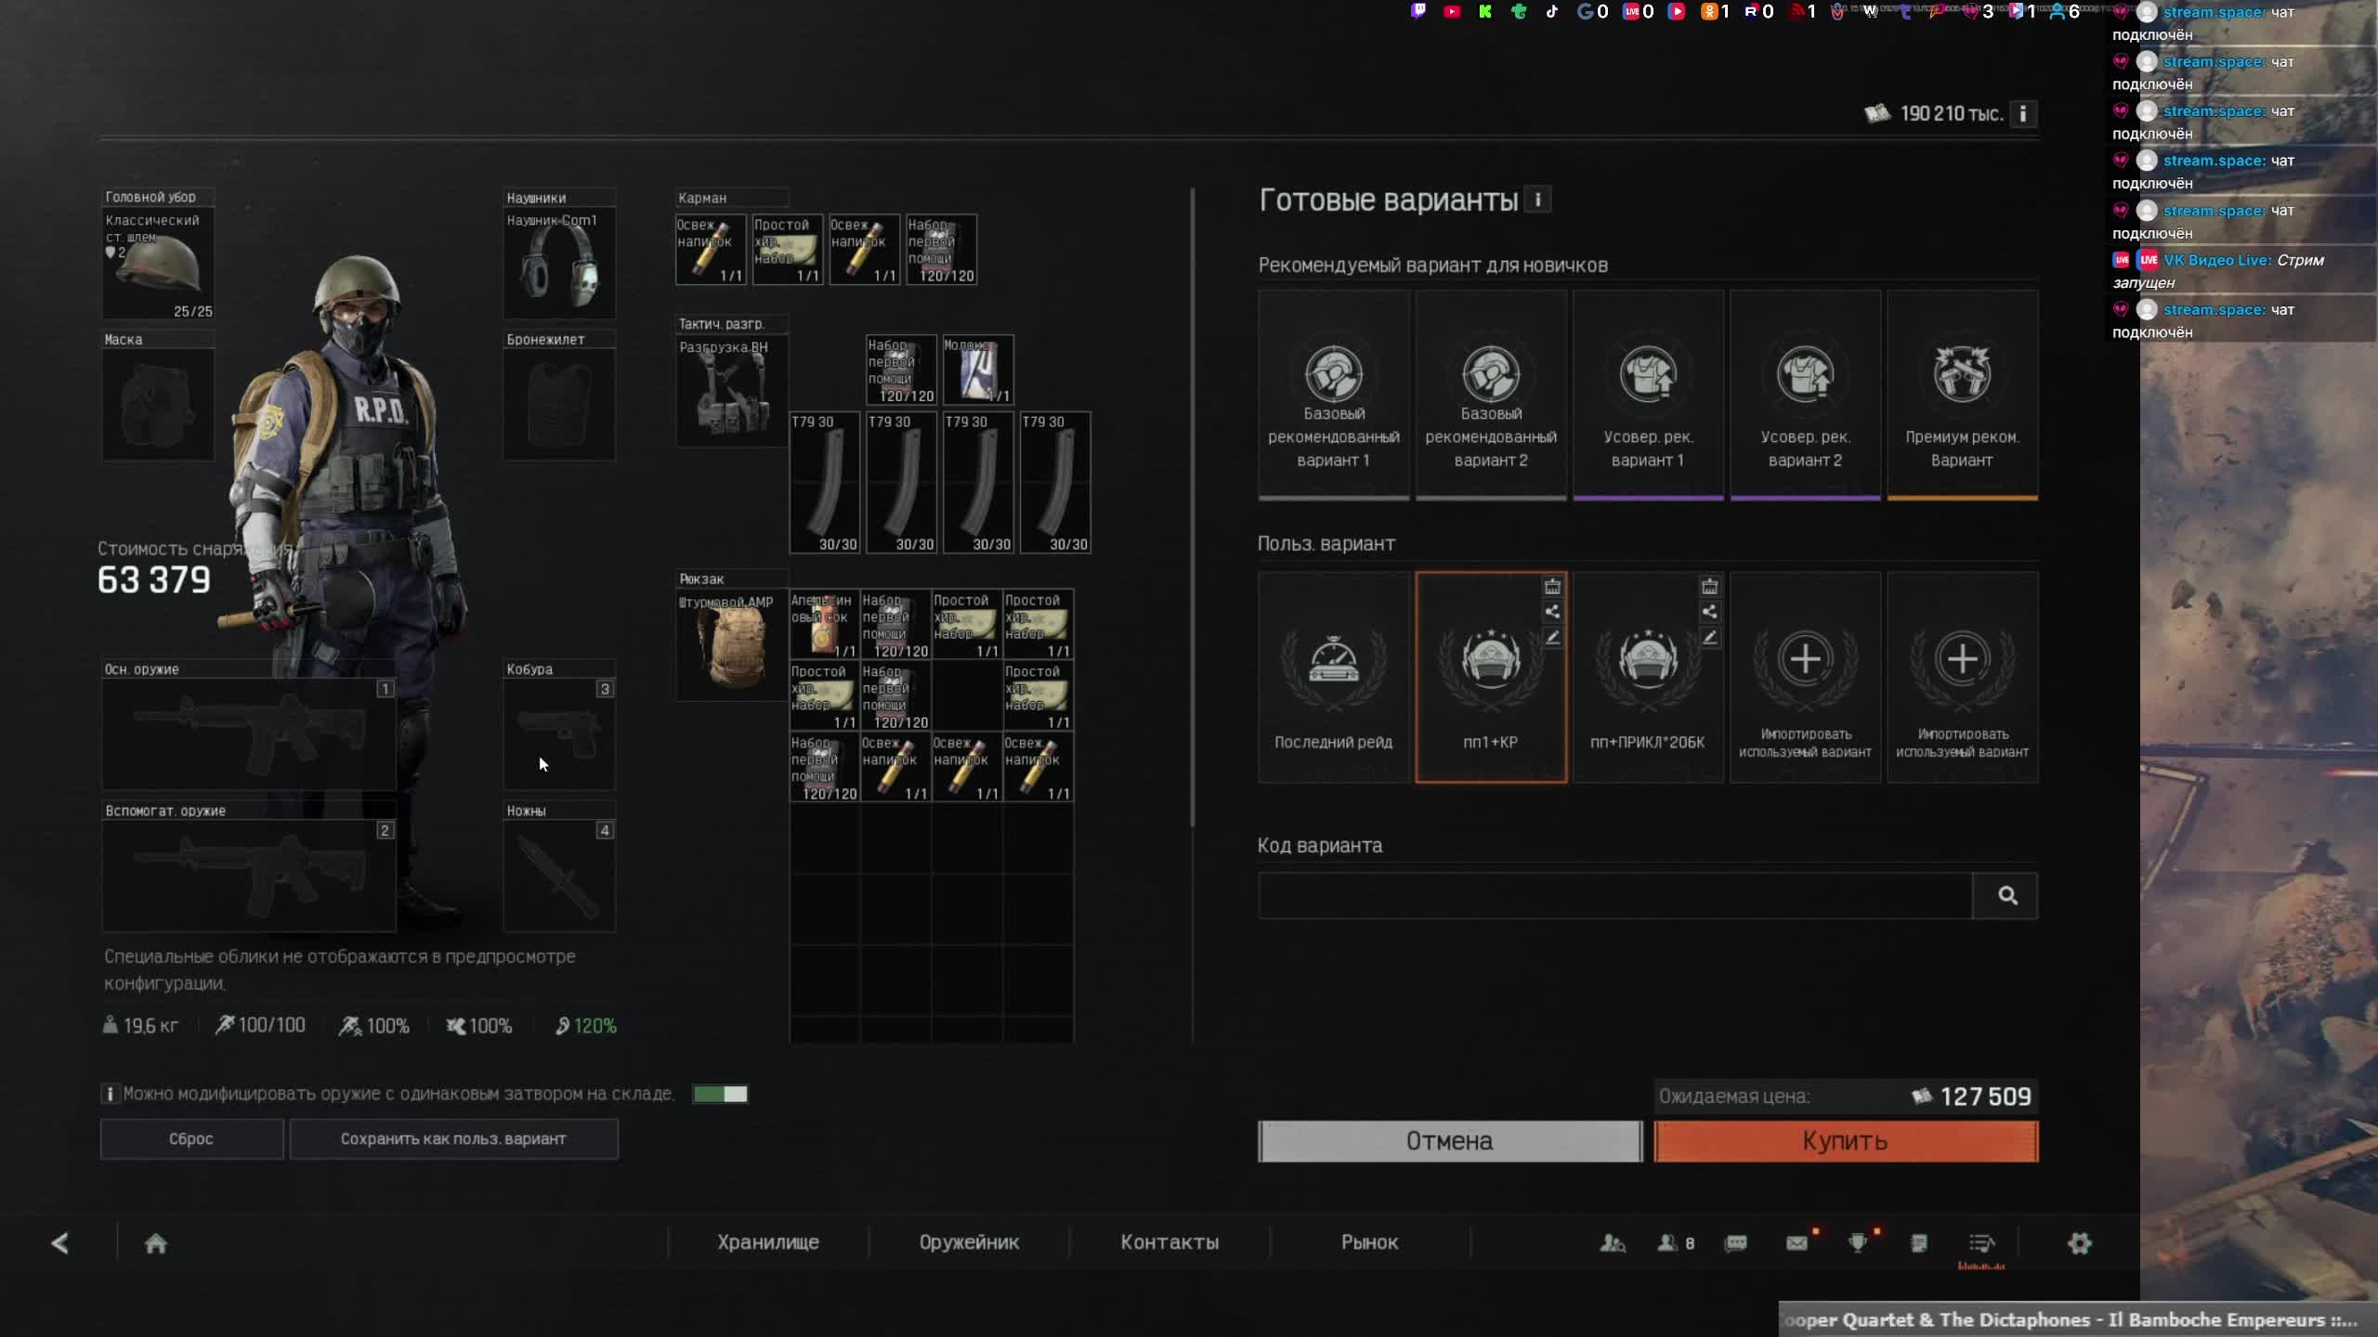Open the Рынок tab
Screen dimensions: 2378x1337
pos(1370,1242)
